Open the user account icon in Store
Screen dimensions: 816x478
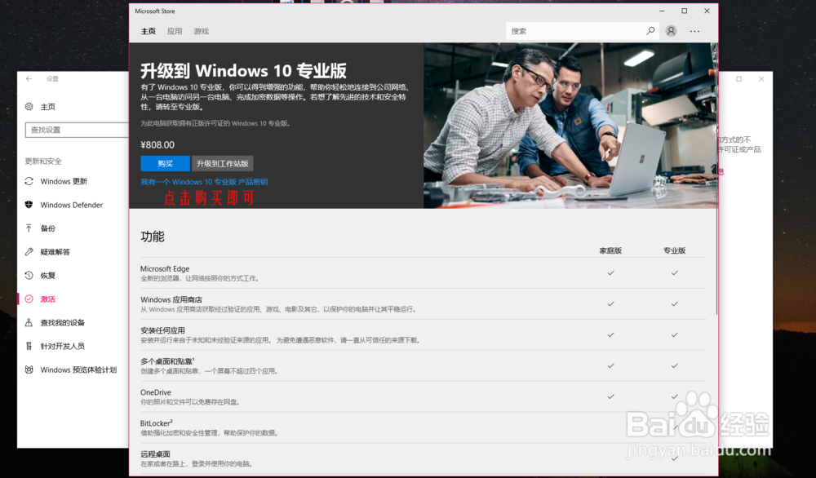pyautogui.click(x=672, y=31)
